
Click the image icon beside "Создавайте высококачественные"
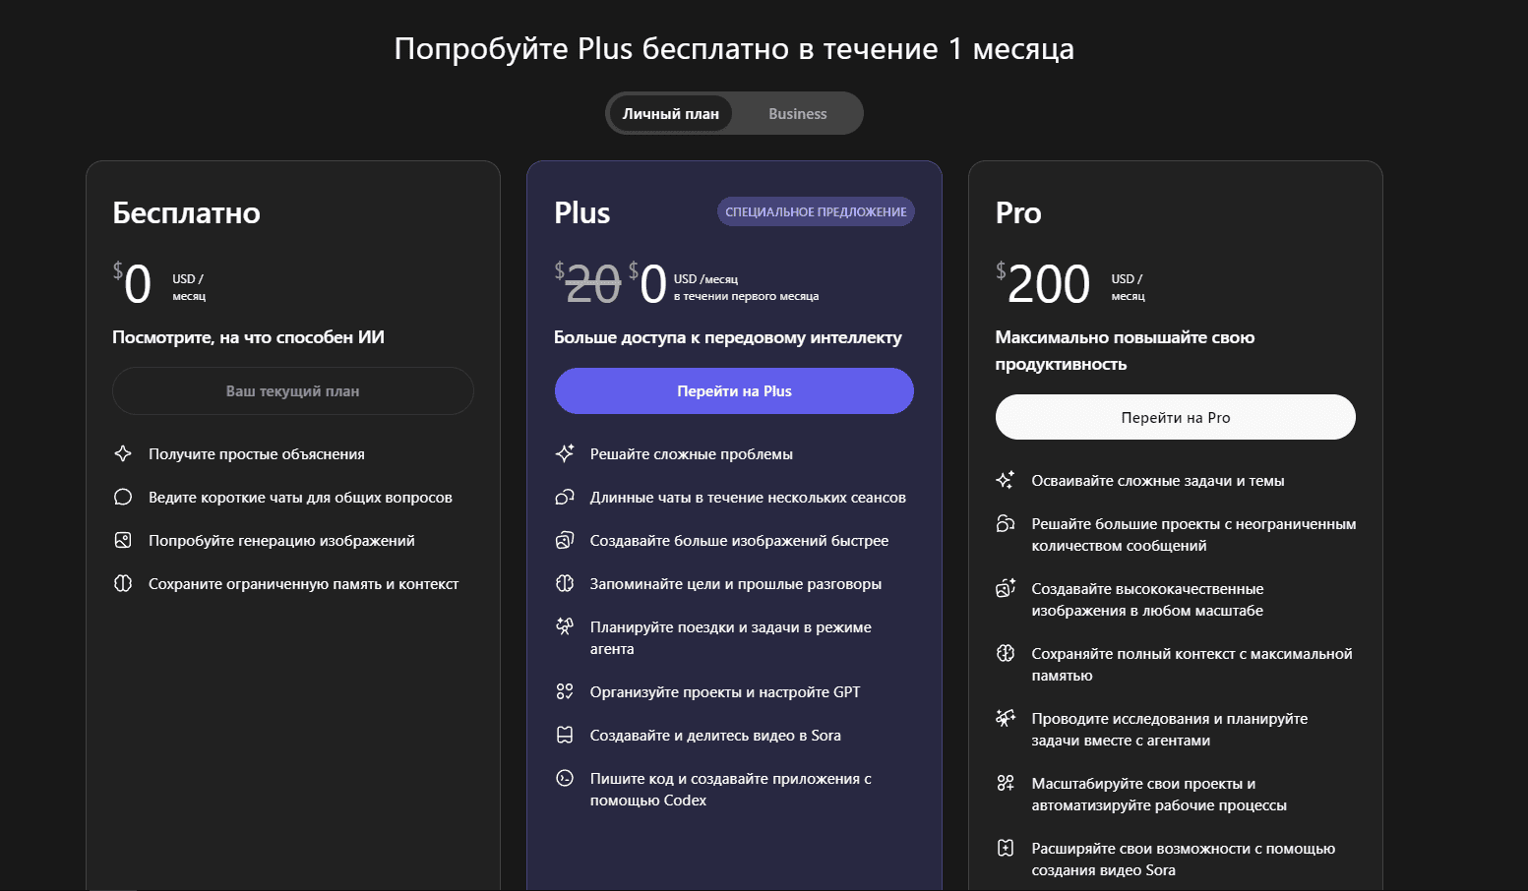pos(1006,588)
